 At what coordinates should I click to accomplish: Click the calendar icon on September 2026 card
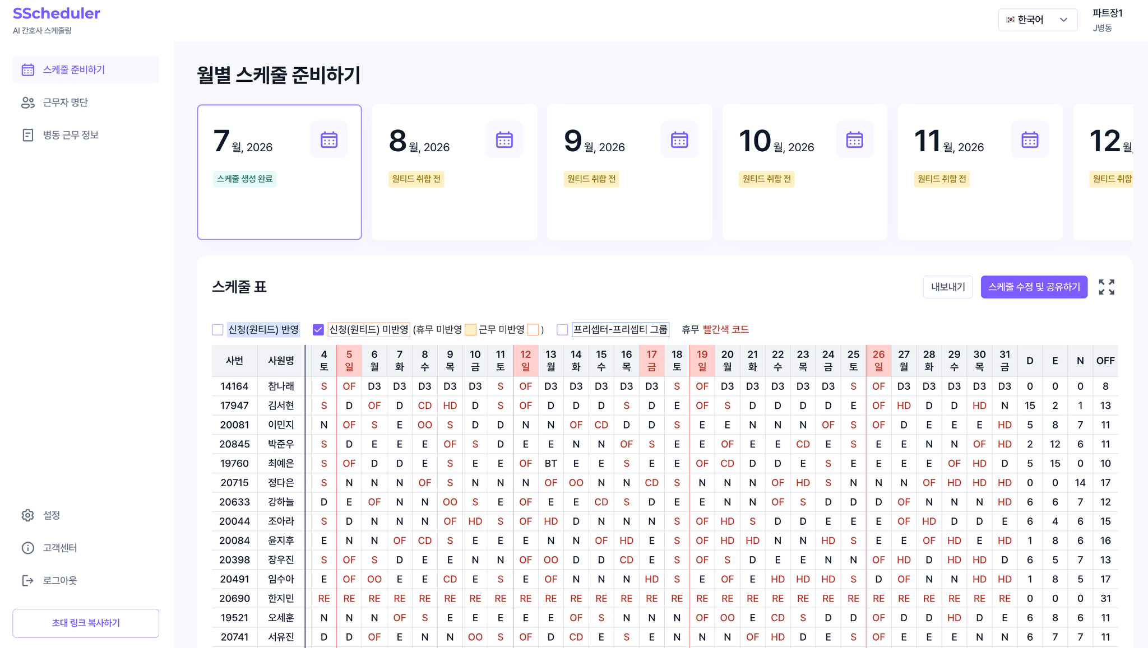(x=679, y=139)
